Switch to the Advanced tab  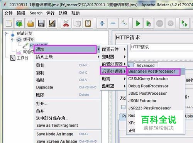pos(146,65)
